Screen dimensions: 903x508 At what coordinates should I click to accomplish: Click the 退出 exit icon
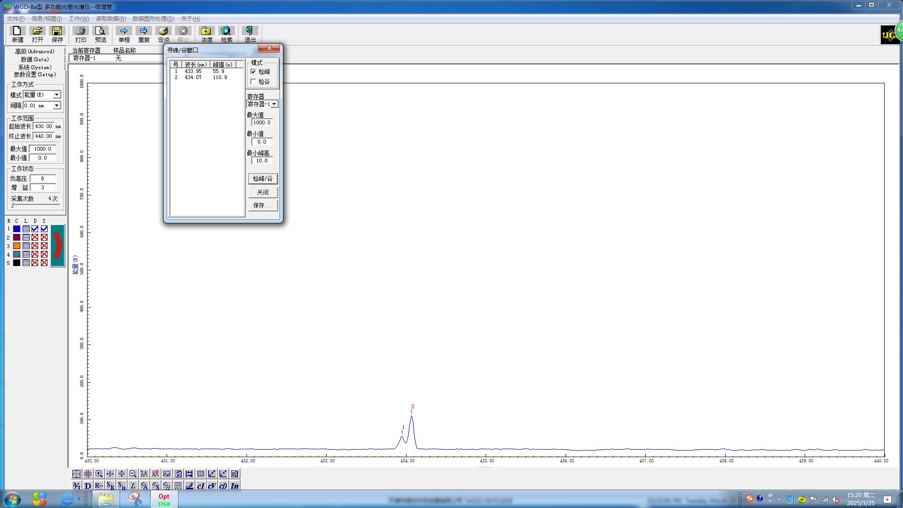click(x=250, y=34)
